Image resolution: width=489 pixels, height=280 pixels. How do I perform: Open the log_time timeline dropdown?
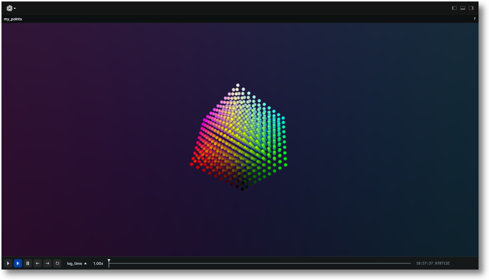point(77,263)
